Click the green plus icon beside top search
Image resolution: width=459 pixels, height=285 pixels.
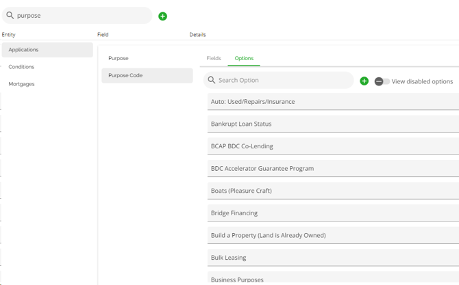tap(162, 16)
